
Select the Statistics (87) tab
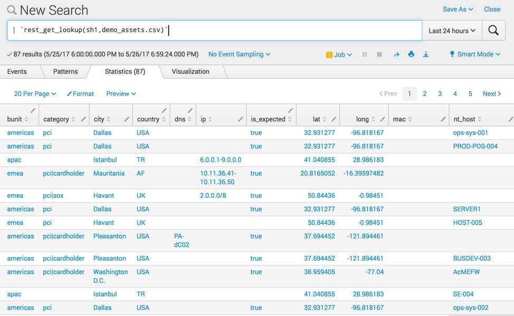click(125, 72)
